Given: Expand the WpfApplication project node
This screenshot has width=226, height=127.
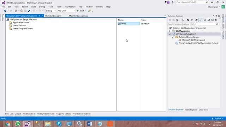Looking at the screenshot, I should (170, 31).
